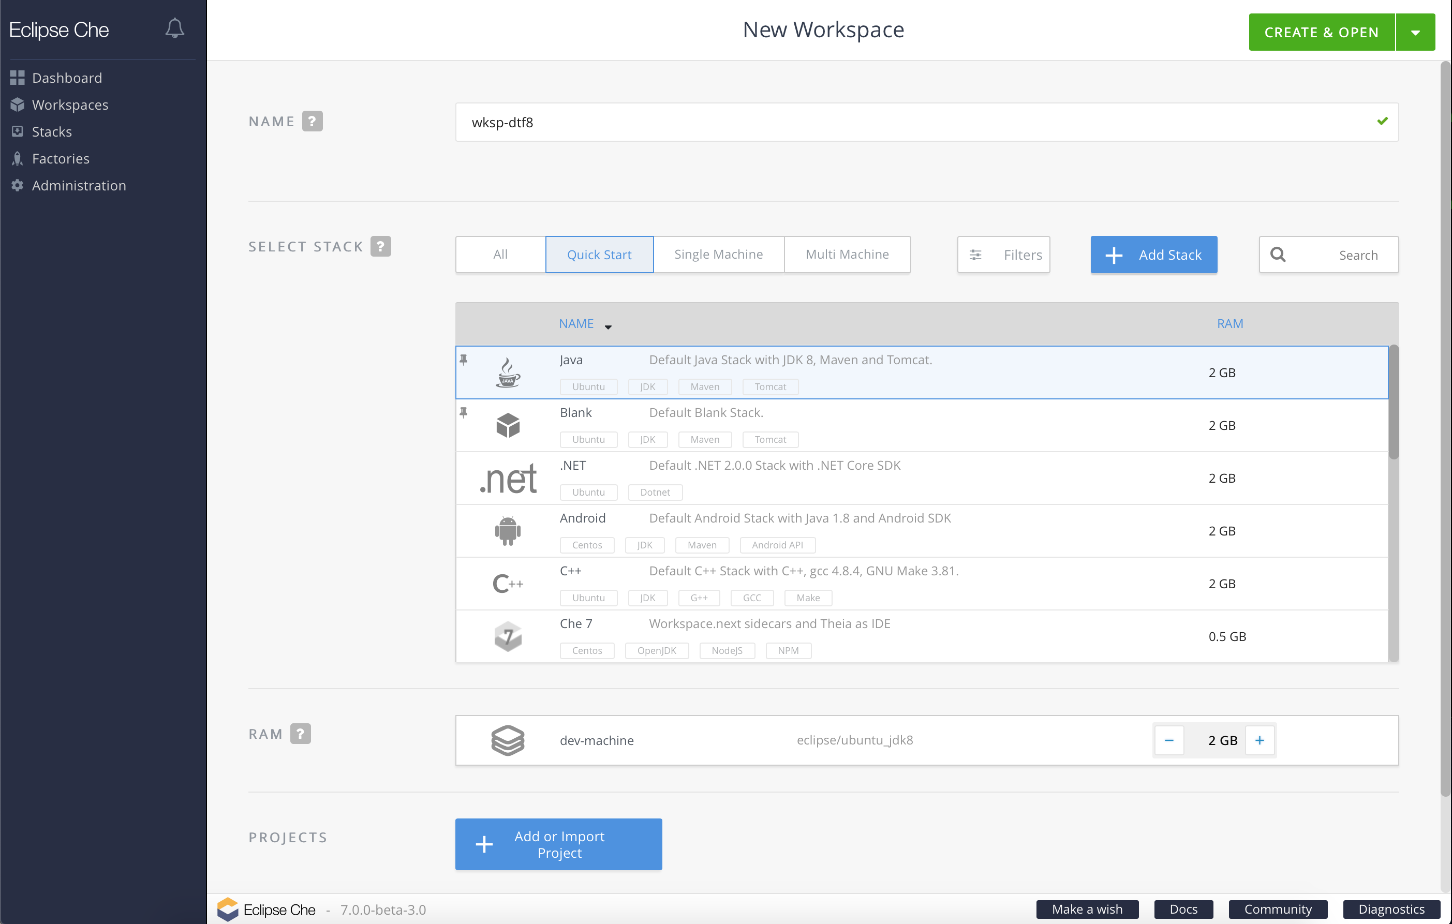This screenshot has width=1452, height=924.
Task: Switch to the Multi Machine tab
Action: click(847, 255)
